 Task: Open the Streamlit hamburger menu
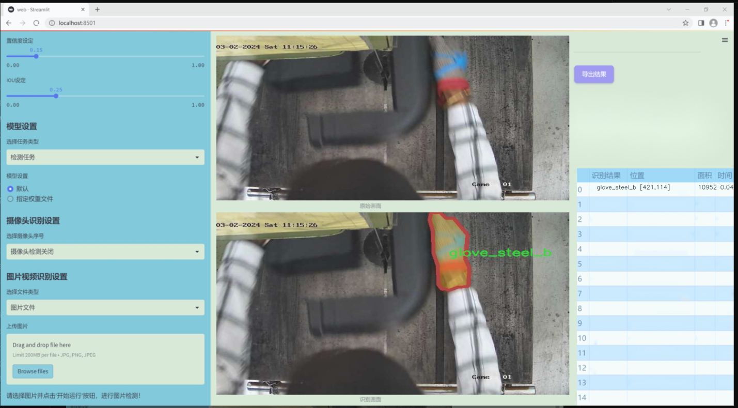pyautogui.click(x=725, y=40)
